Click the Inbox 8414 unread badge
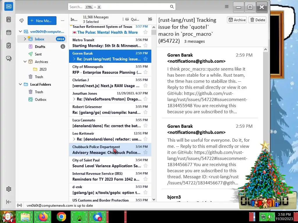Screen dimensions: 298x223 click(61, 39)
